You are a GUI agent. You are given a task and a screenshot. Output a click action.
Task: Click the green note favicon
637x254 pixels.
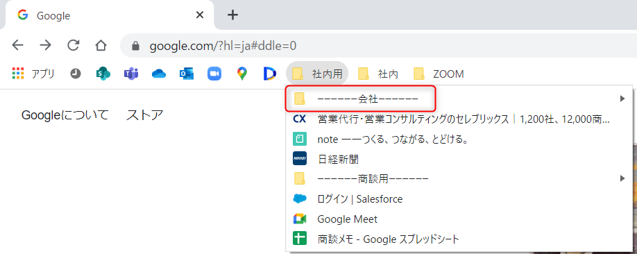pos(299,139)
